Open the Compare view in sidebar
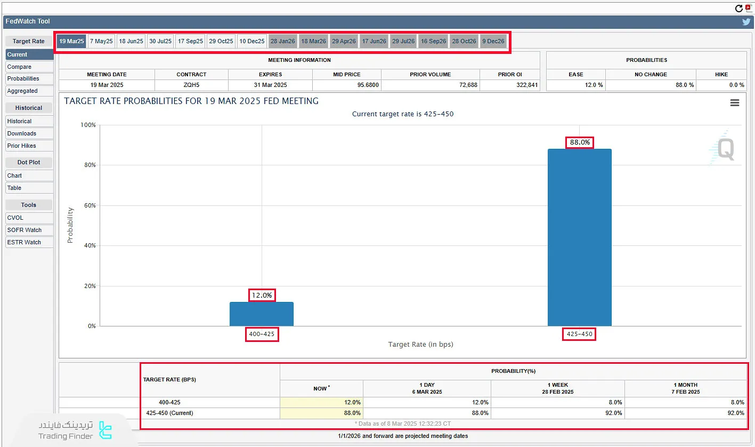Viewport: 755px width, 447px height. tap(29, 67)
